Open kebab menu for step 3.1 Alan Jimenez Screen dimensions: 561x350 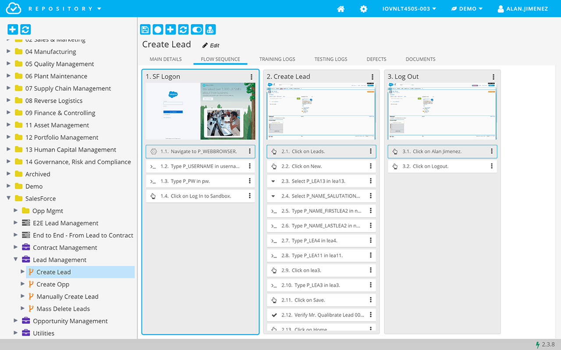[x=492, y=151]
